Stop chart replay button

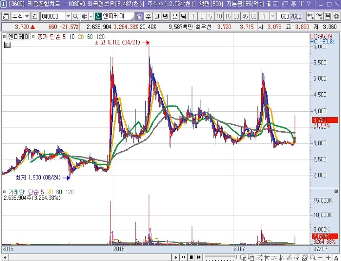(x=191, y=257)
